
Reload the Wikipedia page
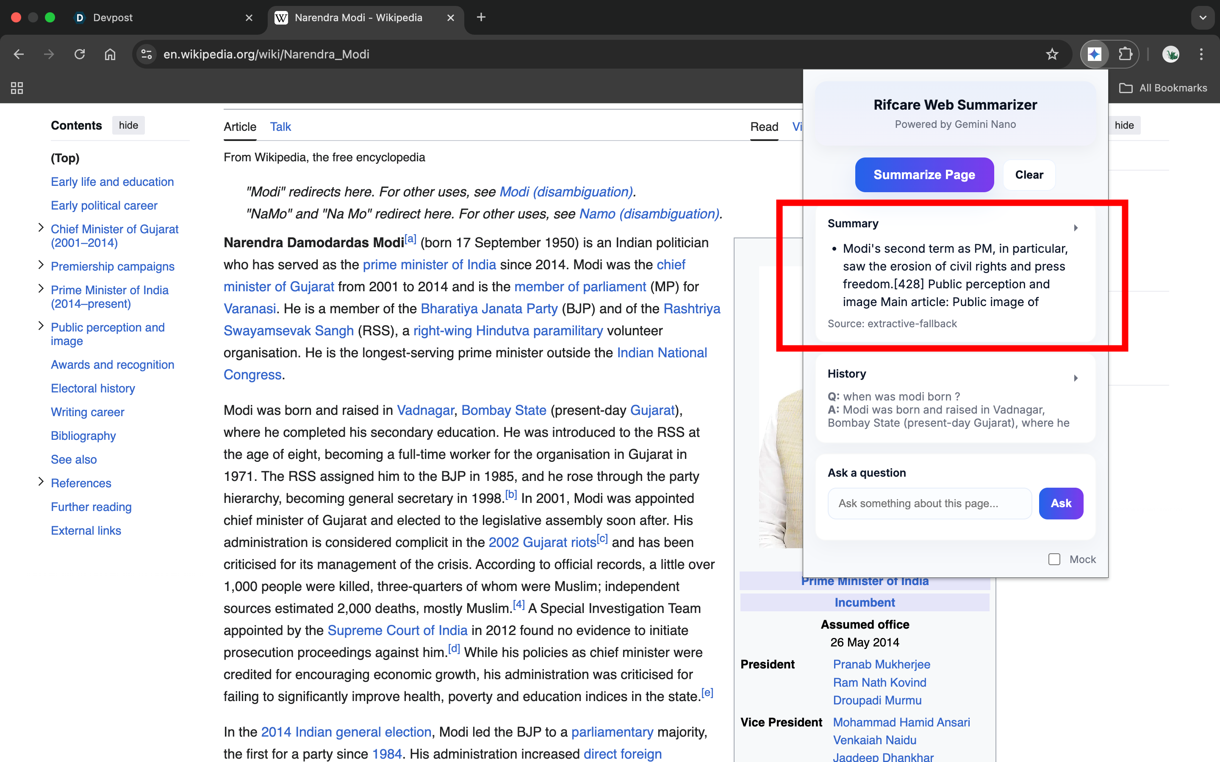click(x=80, y=54)
